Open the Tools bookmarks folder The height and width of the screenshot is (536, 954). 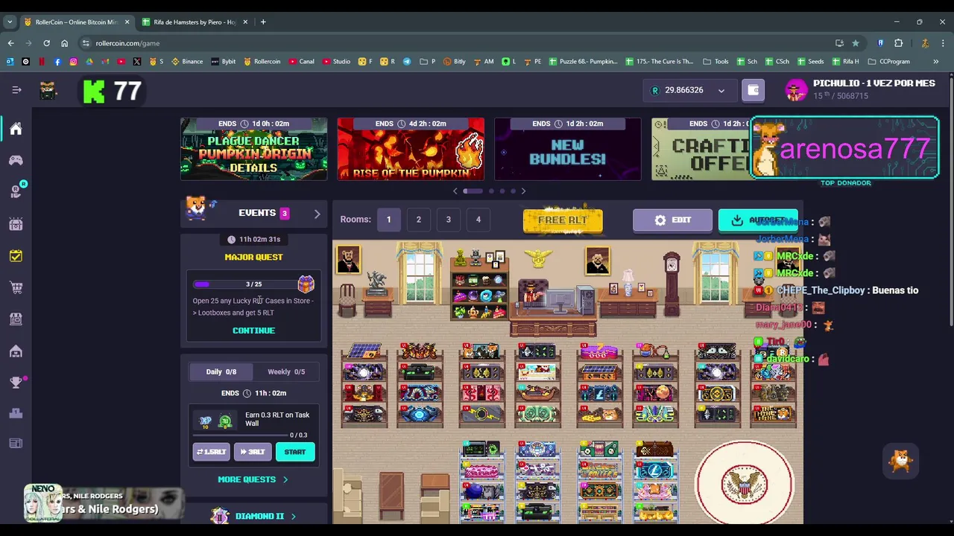point(715,61)
